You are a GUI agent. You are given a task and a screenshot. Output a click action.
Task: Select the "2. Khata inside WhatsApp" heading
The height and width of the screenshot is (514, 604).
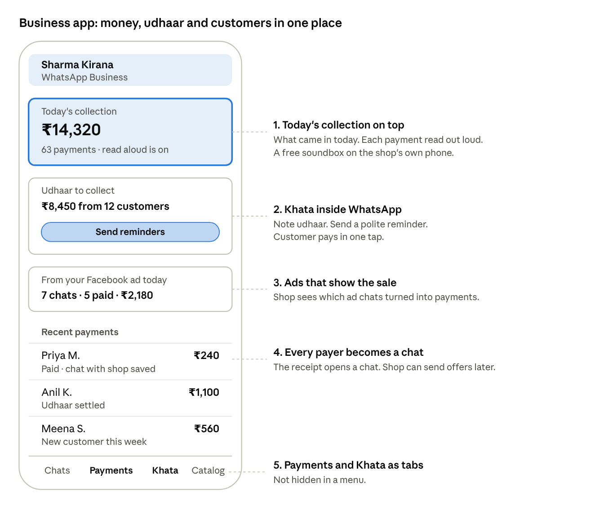[x=338, y=209]
